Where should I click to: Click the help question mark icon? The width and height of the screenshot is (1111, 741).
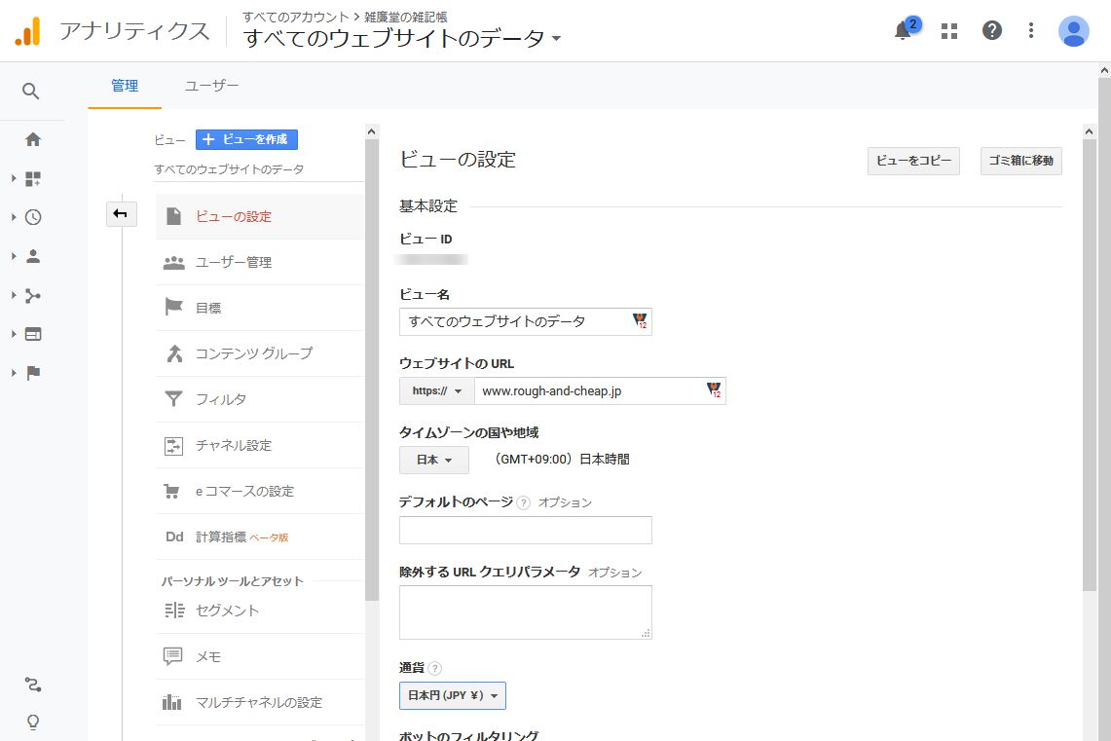point(991,31)
